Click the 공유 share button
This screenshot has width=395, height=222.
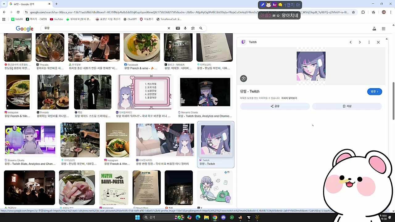275,106
